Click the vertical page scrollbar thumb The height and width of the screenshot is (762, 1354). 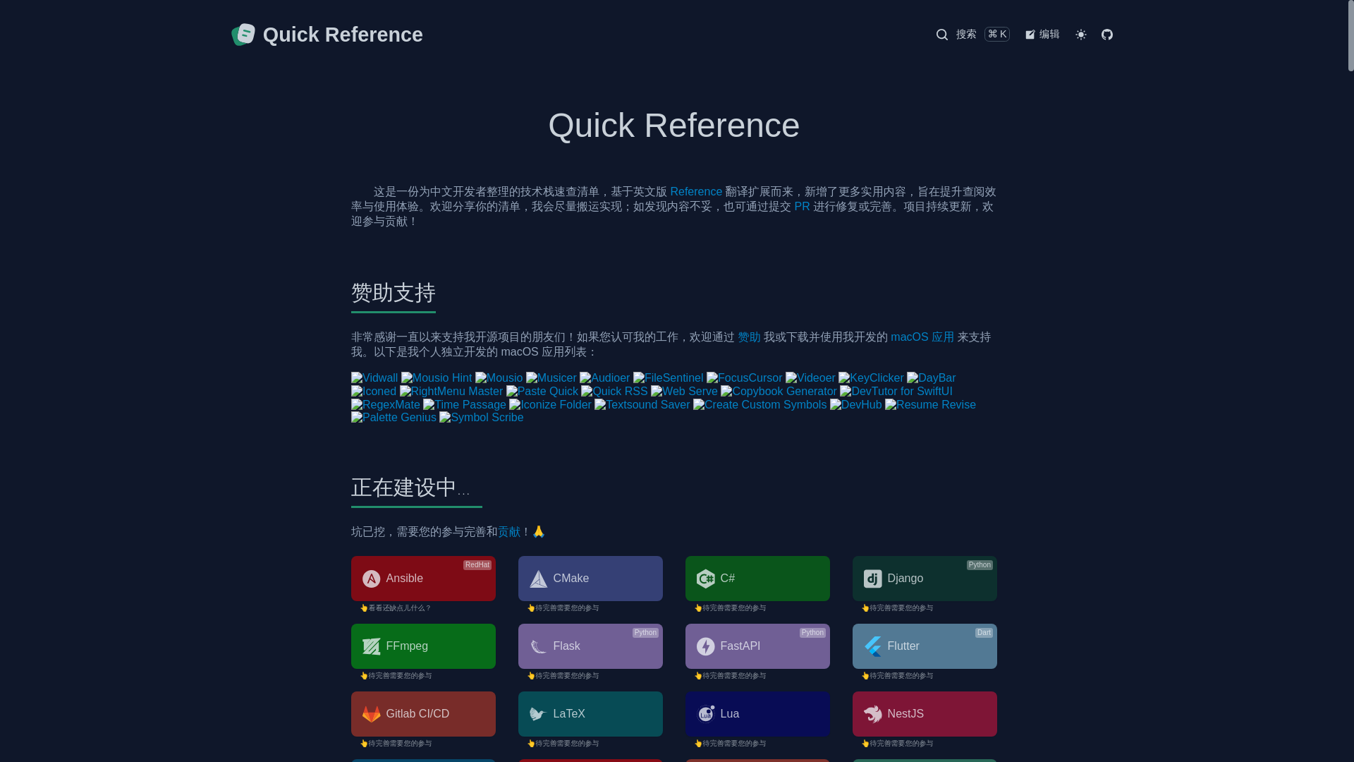[1350, 35]
